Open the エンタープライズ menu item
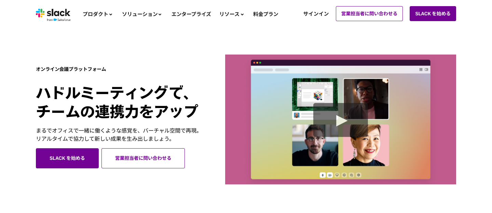 tap(191, 14)
